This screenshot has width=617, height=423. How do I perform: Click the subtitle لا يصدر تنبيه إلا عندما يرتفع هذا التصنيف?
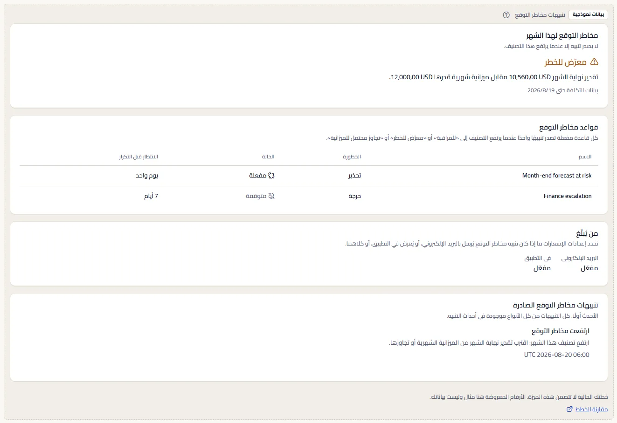[551, 46]
